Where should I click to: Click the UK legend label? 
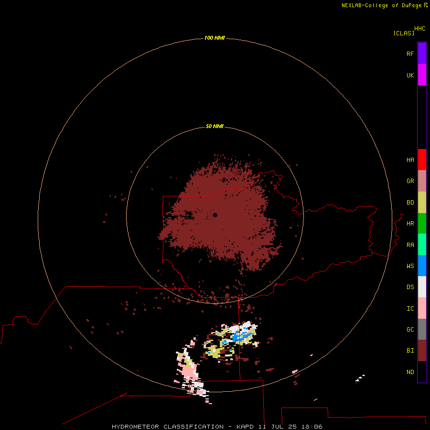(x=410, y=75)
